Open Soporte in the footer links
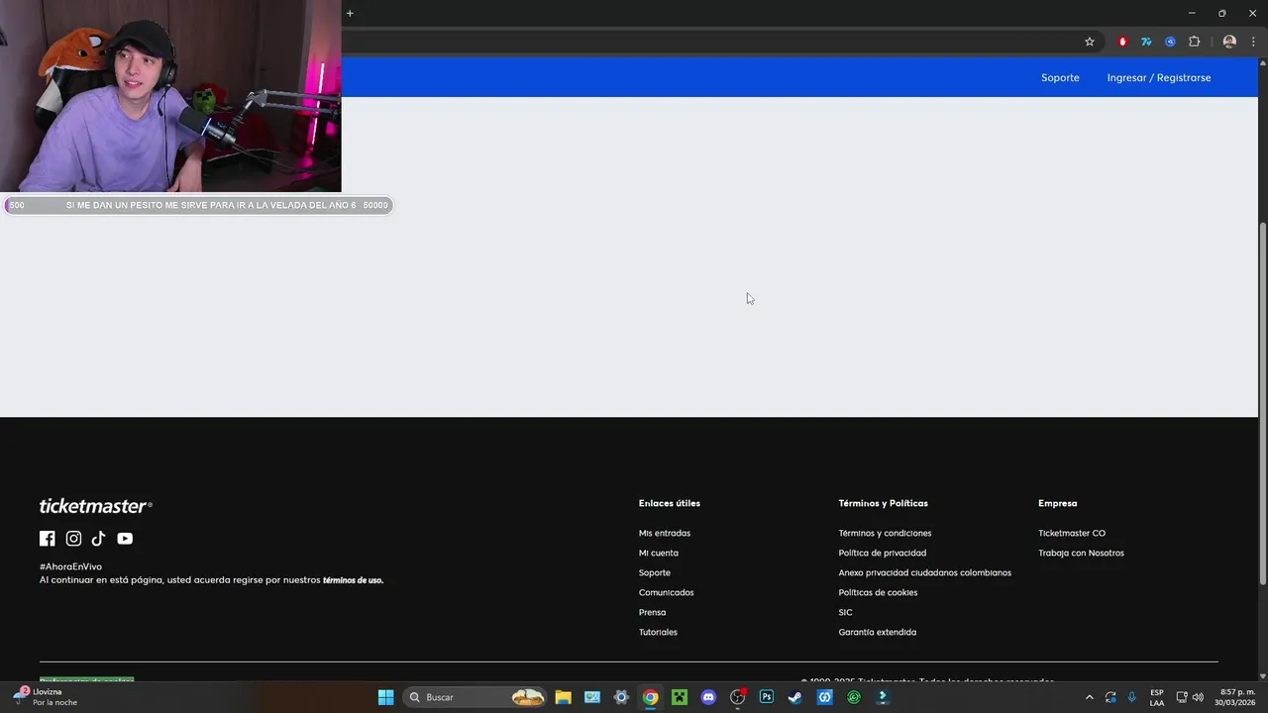1268x713 pixels. point(655,572)
